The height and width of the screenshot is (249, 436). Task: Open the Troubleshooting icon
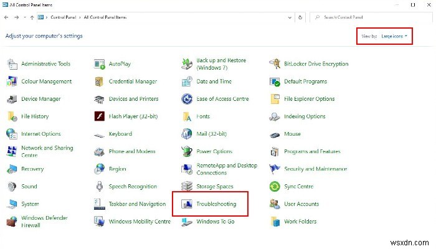tap(187, 204)
